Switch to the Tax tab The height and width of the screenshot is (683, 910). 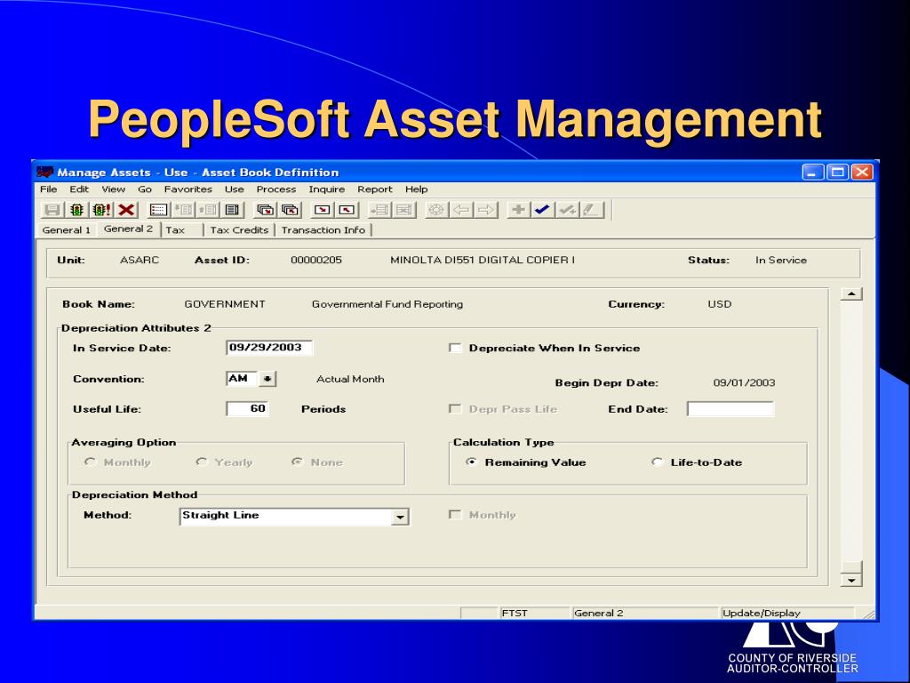click(x=175, y=230)
